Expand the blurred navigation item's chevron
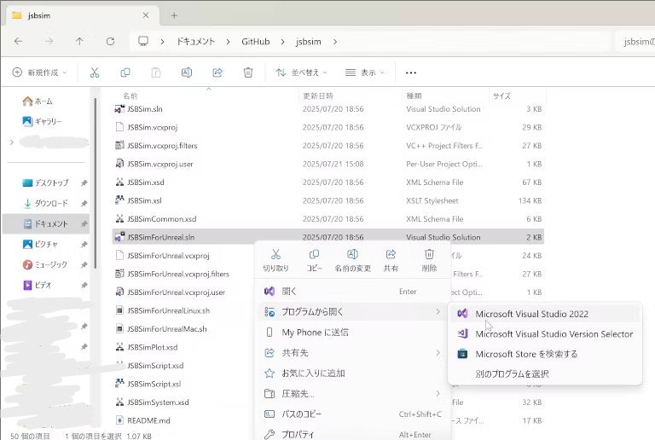 coord(12,142)
